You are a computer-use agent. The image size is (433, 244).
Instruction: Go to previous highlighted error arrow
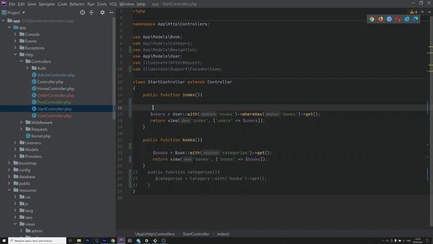click(x=422, y=12)
